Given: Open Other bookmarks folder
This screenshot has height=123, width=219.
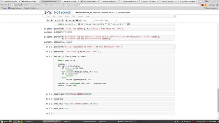Looking at the screenshot, I should (211, 8).
